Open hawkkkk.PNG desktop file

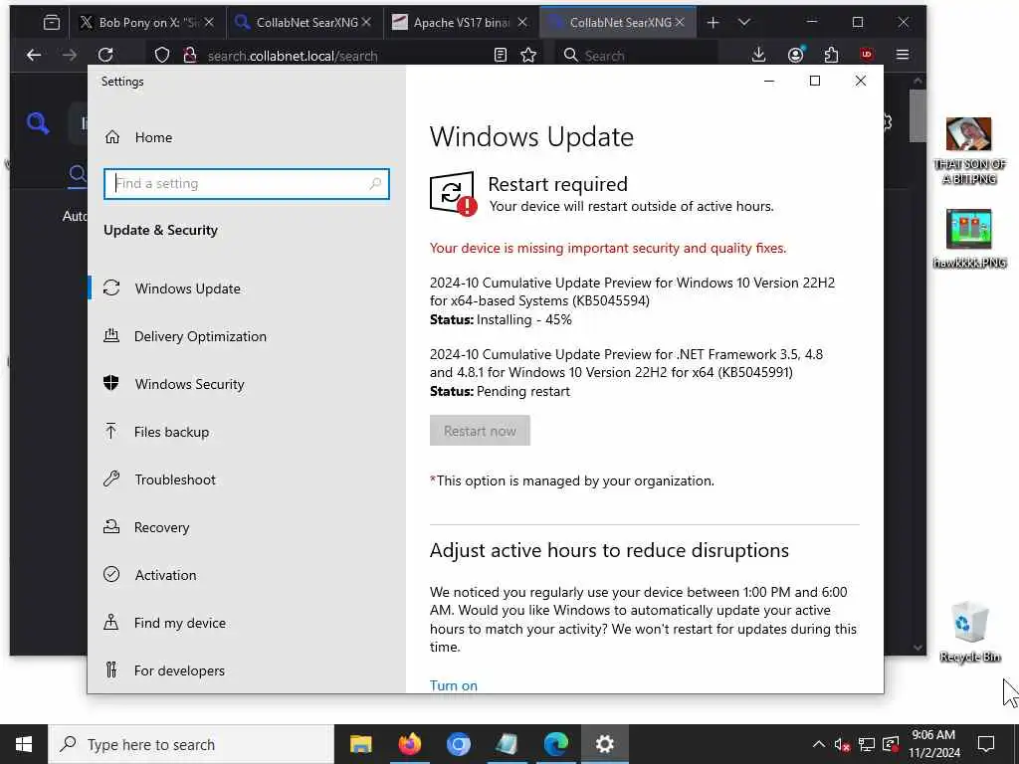click(x=969, y=239)
